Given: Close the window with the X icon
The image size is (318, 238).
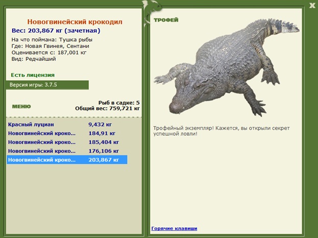Looking at the screenshot, I should click(x=312, y=6).
